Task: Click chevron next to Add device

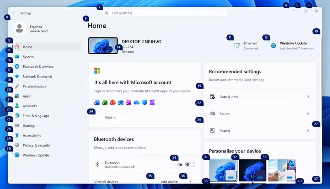Action: pyautogui.click(x=190, y=182)
